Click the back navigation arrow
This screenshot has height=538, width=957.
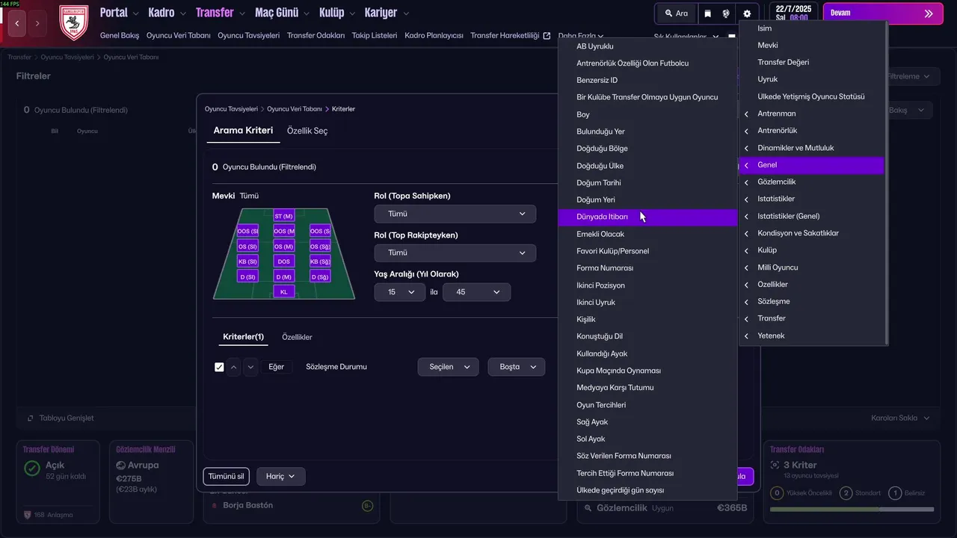(17, 23)
